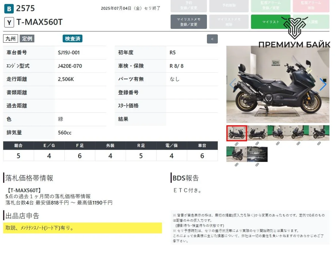Image resolution: width=336 pixels, height=258 pixels.
Task: Click the マイリスト green button
Action: (270, 22)
